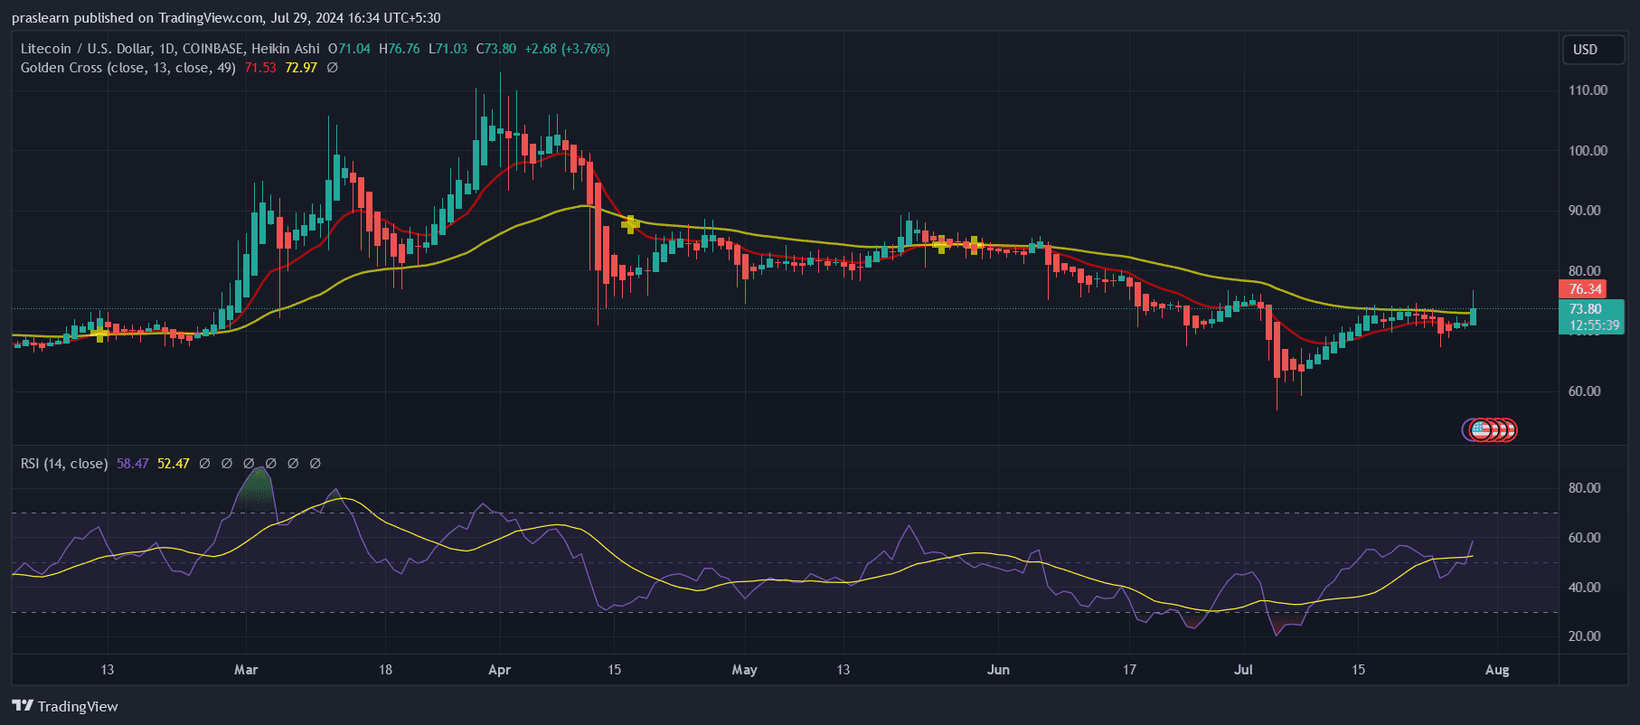The height and width of the screenshot is (725, 1640).
Task: Click the Mar label on time axis
Action: click(246, 670)
